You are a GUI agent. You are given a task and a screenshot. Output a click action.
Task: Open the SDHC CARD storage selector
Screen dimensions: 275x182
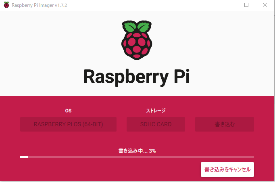(x=156, y=124)
